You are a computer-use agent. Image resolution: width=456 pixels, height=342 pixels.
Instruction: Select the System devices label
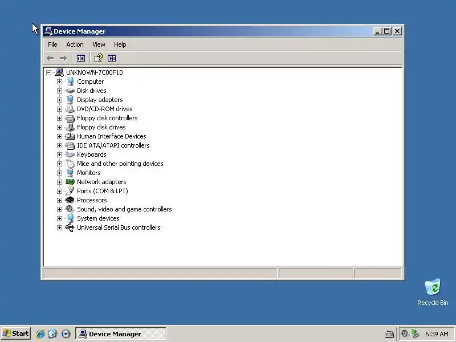[98, 218]
